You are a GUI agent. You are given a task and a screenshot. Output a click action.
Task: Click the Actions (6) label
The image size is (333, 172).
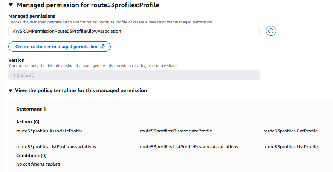pos(28,122)
